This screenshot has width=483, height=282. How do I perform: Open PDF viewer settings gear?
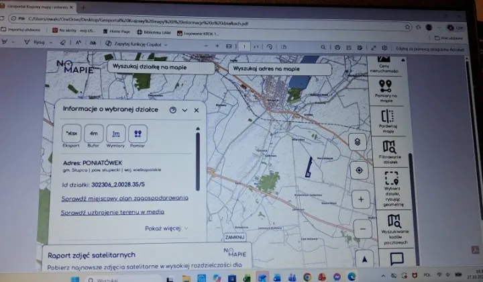[x=384, y=48]
